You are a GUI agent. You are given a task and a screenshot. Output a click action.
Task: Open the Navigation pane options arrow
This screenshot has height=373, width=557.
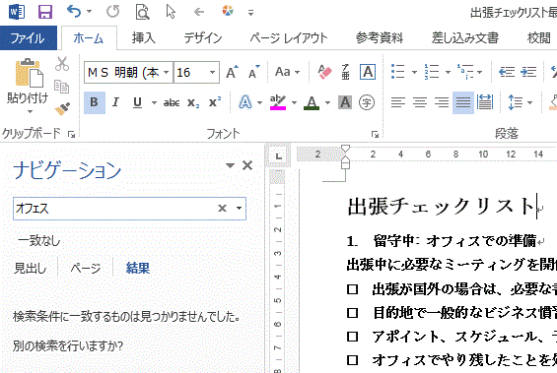click(230, 165)
